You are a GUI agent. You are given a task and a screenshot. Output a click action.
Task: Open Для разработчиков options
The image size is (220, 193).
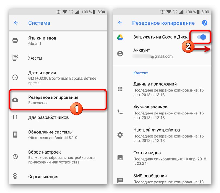click(x=58, y=117)
